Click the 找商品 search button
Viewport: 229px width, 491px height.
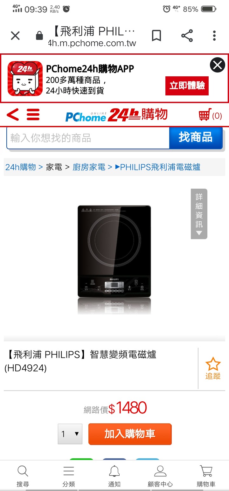196,138
